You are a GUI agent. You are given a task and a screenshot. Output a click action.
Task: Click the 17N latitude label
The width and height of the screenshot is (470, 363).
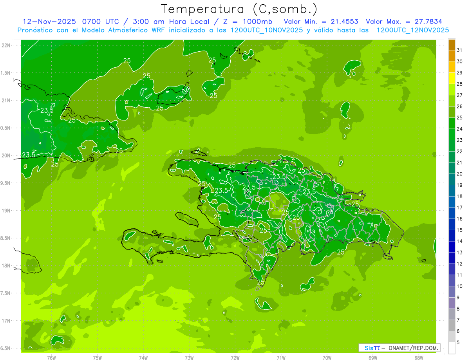[6, 321]
